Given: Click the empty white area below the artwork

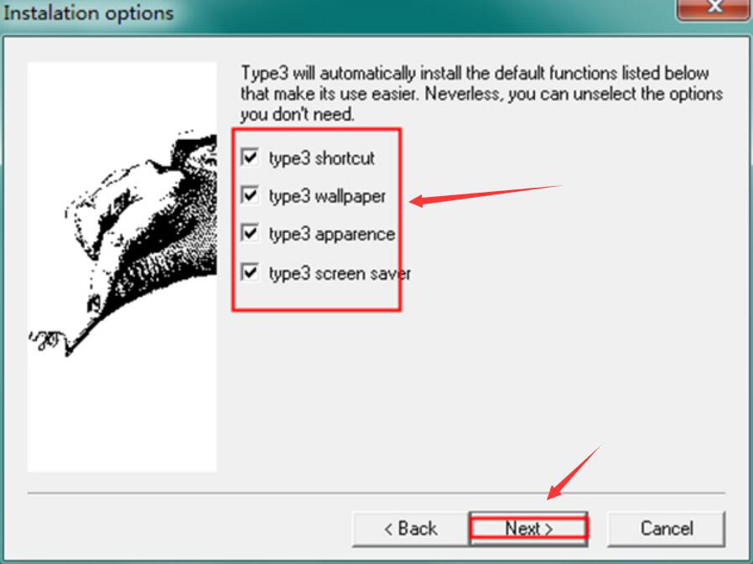Looking at the screenshot, I should 122,415.
